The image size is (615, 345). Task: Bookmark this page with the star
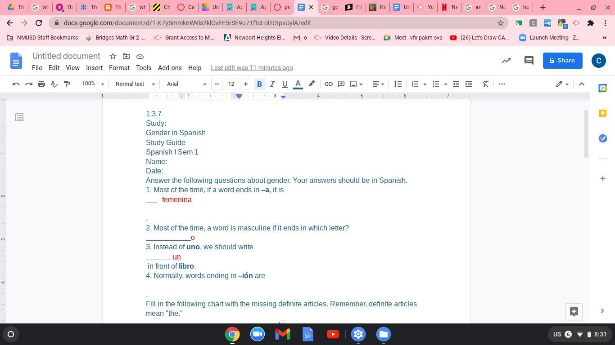click(x=500, y=23)
